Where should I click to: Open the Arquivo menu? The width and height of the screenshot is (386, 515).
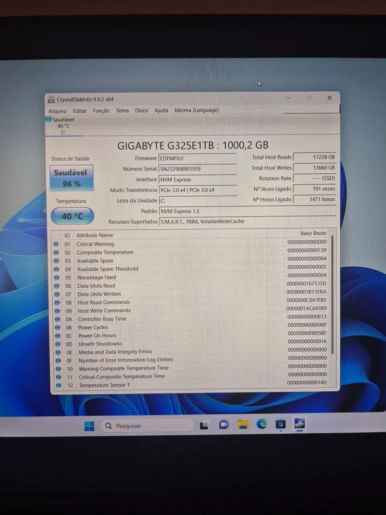[57, 111]
